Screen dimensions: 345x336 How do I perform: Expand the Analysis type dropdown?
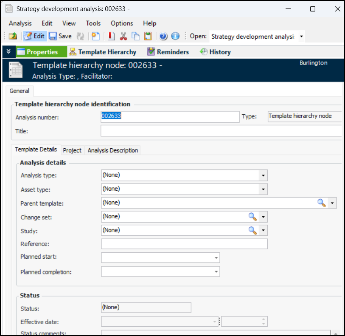pyautogui.click(x=263, y=175)
